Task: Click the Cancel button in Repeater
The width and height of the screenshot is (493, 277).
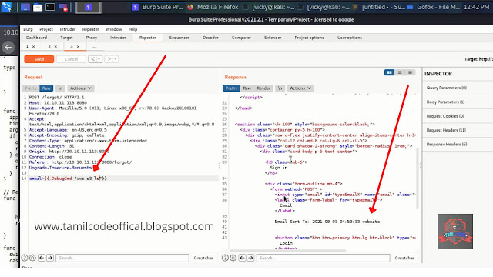Action: click(71, 59)
